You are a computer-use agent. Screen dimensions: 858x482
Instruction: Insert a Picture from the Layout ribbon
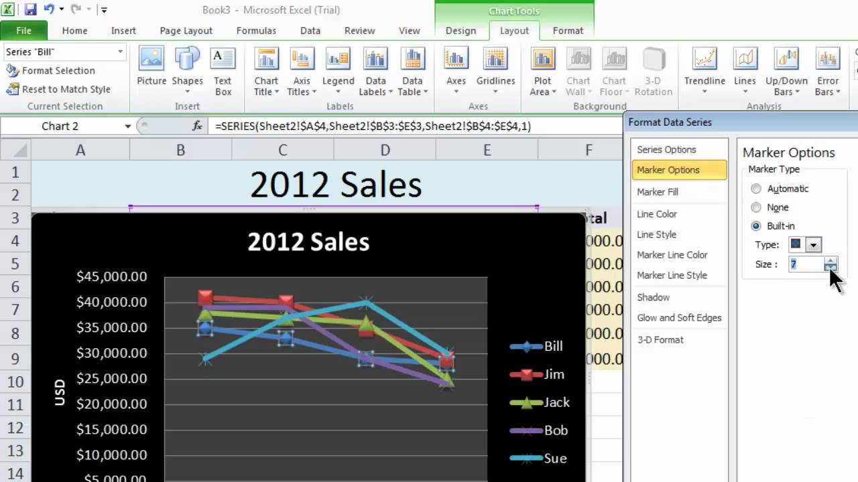151,67
